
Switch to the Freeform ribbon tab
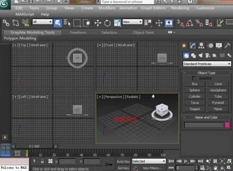tap(78, 33)
